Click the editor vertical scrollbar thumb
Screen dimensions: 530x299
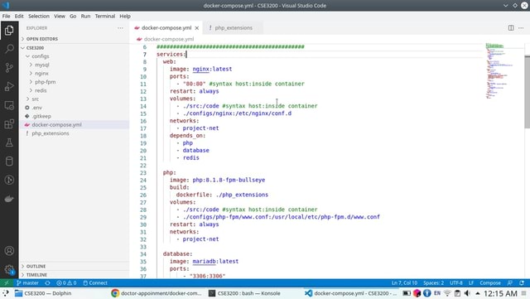(x=527, y=92)
